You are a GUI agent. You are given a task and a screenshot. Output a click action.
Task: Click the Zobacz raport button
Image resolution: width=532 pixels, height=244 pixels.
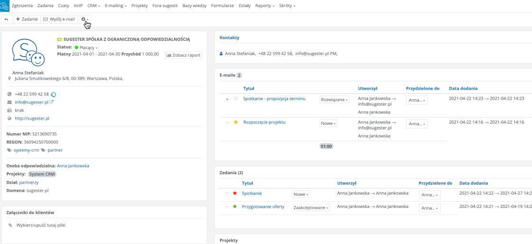tap(184, 55)
